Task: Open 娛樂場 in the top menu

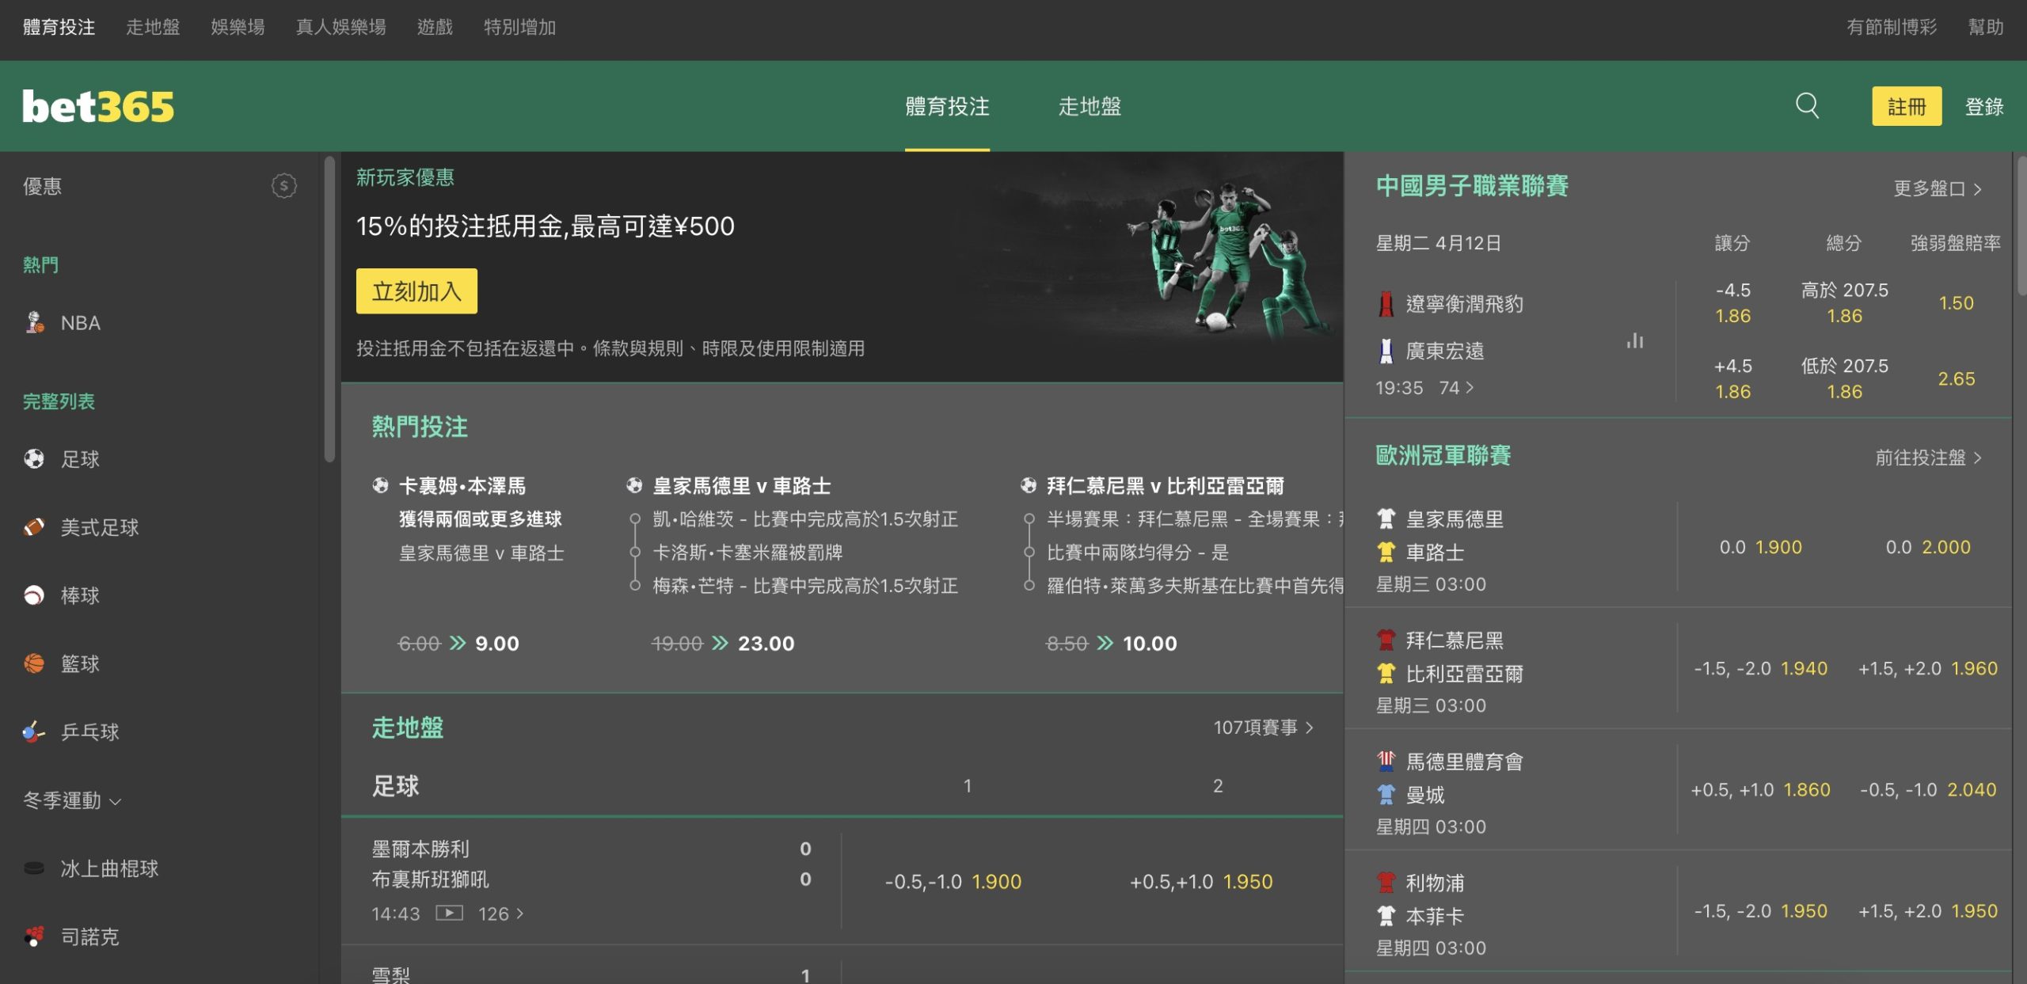Action: [x=238, y=27]
